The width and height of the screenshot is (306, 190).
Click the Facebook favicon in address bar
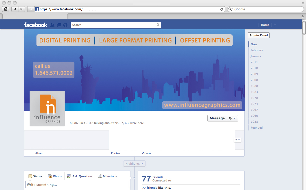[37, 9]
